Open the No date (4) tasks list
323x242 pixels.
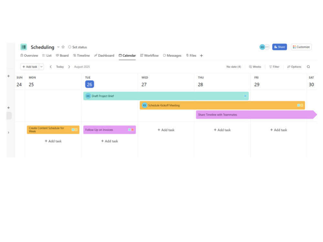(x=234, y=67)
